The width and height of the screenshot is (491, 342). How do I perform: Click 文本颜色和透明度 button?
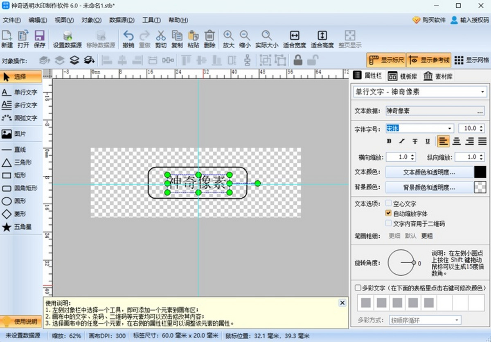[429, 172]
